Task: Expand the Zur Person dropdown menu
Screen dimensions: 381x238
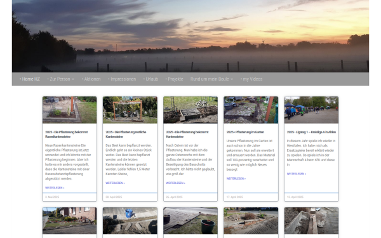Action: pos(61,79)
